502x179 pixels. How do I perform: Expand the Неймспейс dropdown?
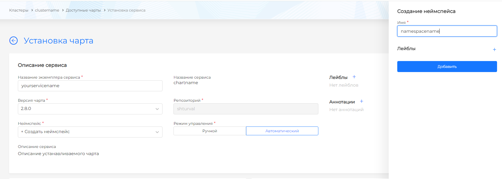(x=90, y=132)
